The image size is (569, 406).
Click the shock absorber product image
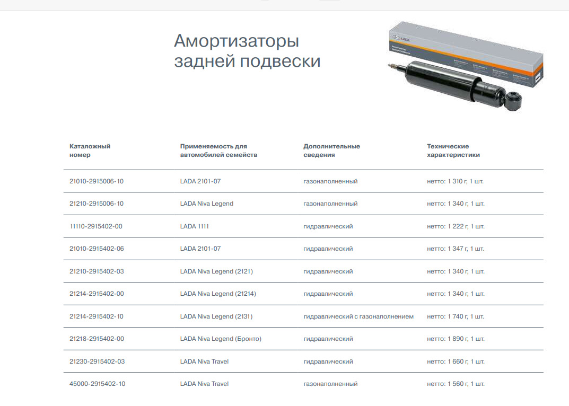click(464, 69)
